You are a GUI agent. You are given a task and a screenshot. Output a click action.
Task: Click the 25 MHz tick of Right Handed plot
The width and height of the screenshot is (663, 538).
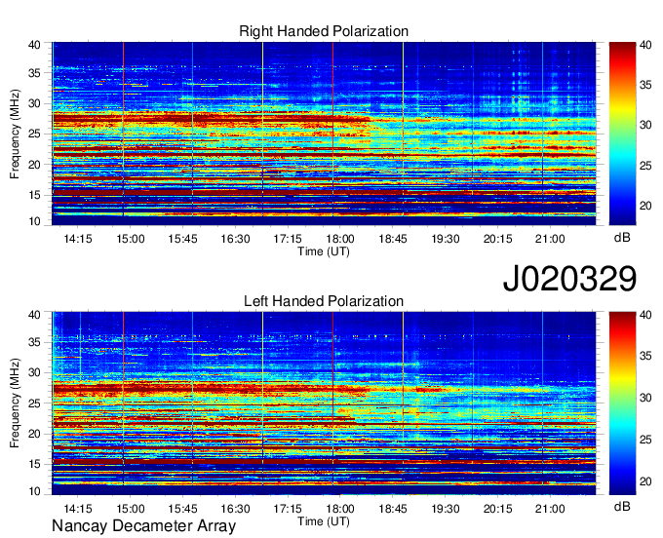34,134
